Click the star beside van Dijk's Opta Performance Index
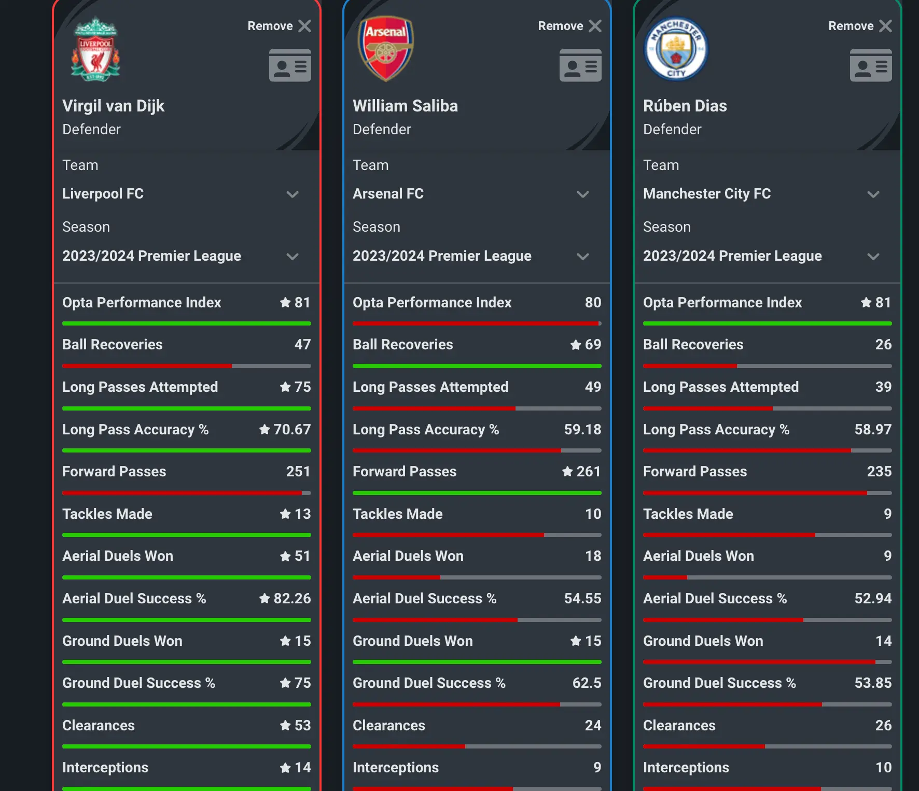The width and height of the screenshot is (919, 791). [285, 302]
